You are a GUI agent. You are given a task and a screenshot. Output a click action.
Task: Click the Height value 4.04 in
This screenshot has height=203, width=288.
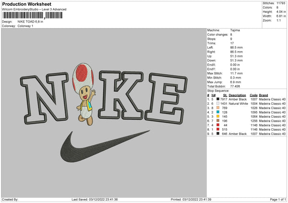281,11
